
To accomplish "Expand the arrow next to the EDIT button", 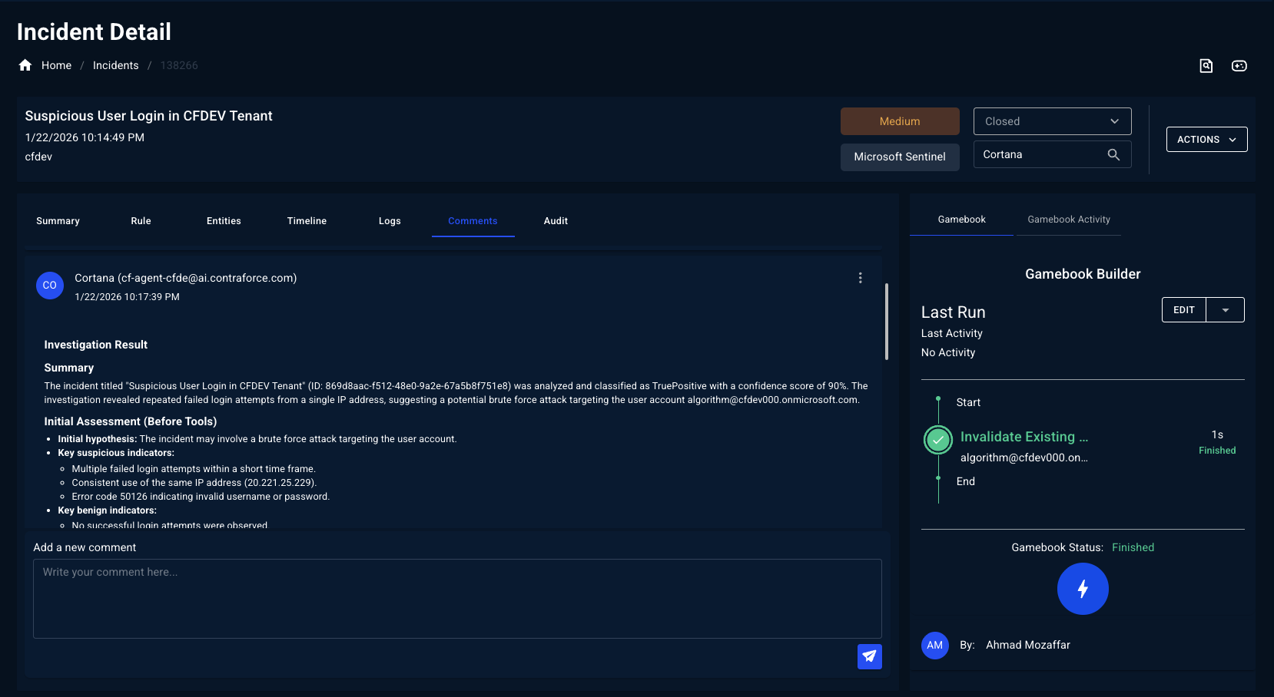I will [x=1225, y=309].
